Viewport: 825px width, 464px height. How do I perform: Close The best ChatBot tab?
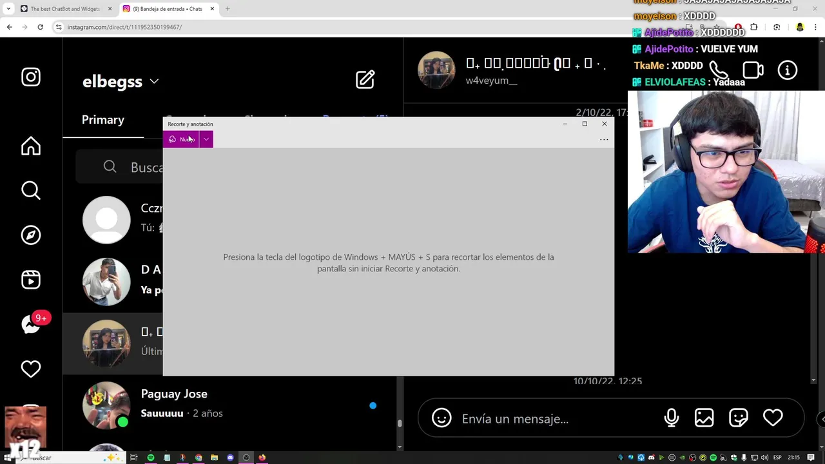(110, 9)
